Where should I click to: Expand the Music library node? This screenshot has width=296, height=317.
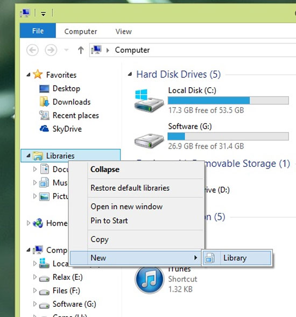point(35,182)
